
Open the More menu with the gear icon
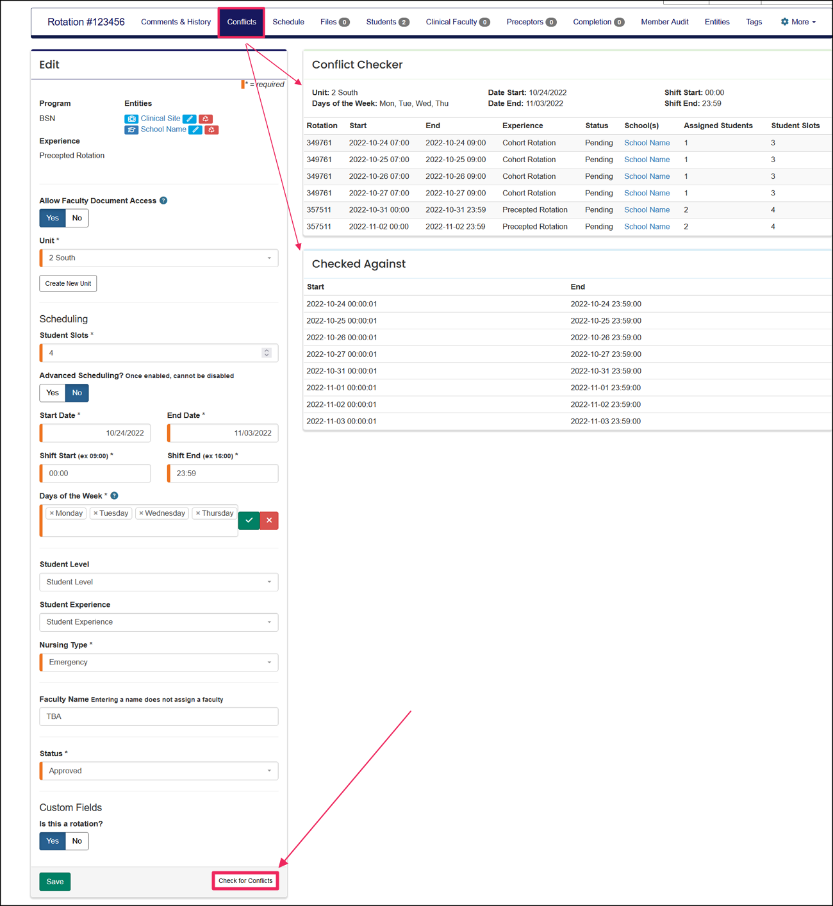(x=798, y=21)
